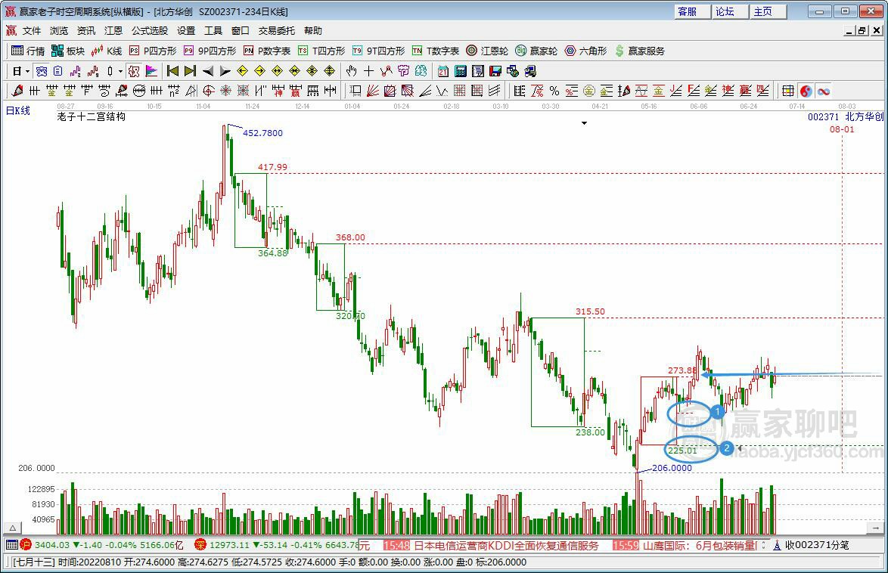Screen dimensions: 888x573
Task: Expand panel with bottom-left triangle button
Action: point(12,528)
